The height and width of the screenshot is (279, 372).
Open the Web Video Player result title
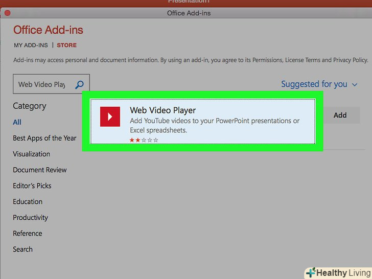pyautogui.click(x=162, y=110)
